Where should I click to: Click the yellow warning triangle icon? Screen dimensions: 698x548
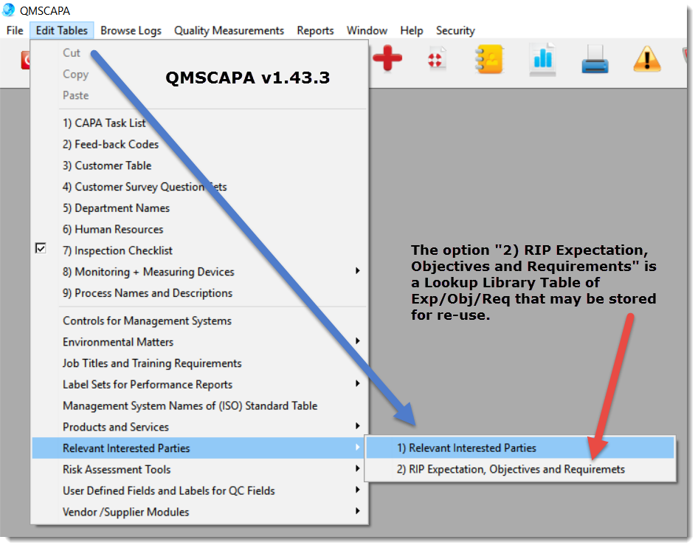[x=647, y=59]
